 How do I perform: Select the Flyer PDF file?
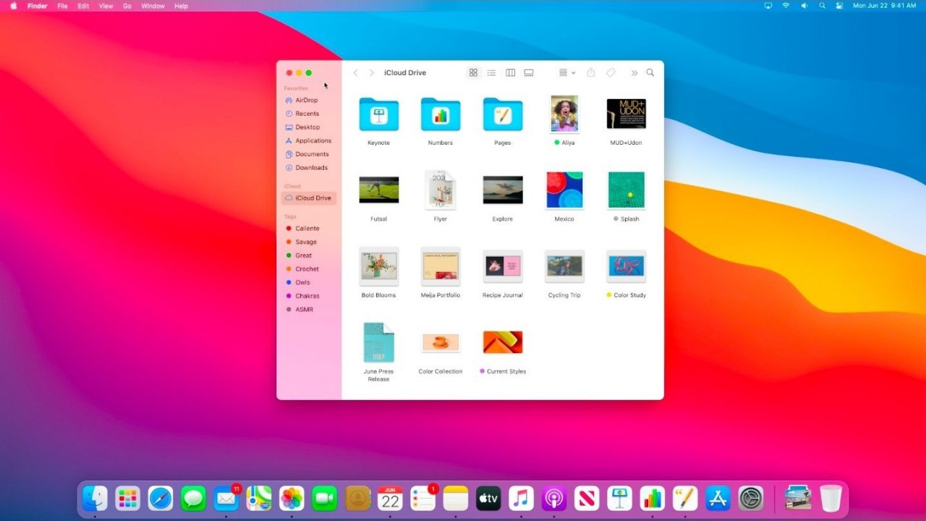click(441, 190)
